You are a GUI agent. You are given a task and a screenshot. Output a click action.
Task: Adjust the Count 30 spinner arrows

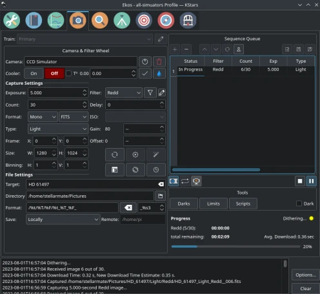tap(85, 105)
